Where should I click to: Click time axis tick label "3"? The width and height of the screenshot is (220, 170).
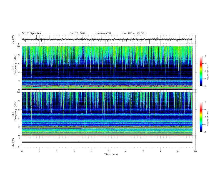74,151
